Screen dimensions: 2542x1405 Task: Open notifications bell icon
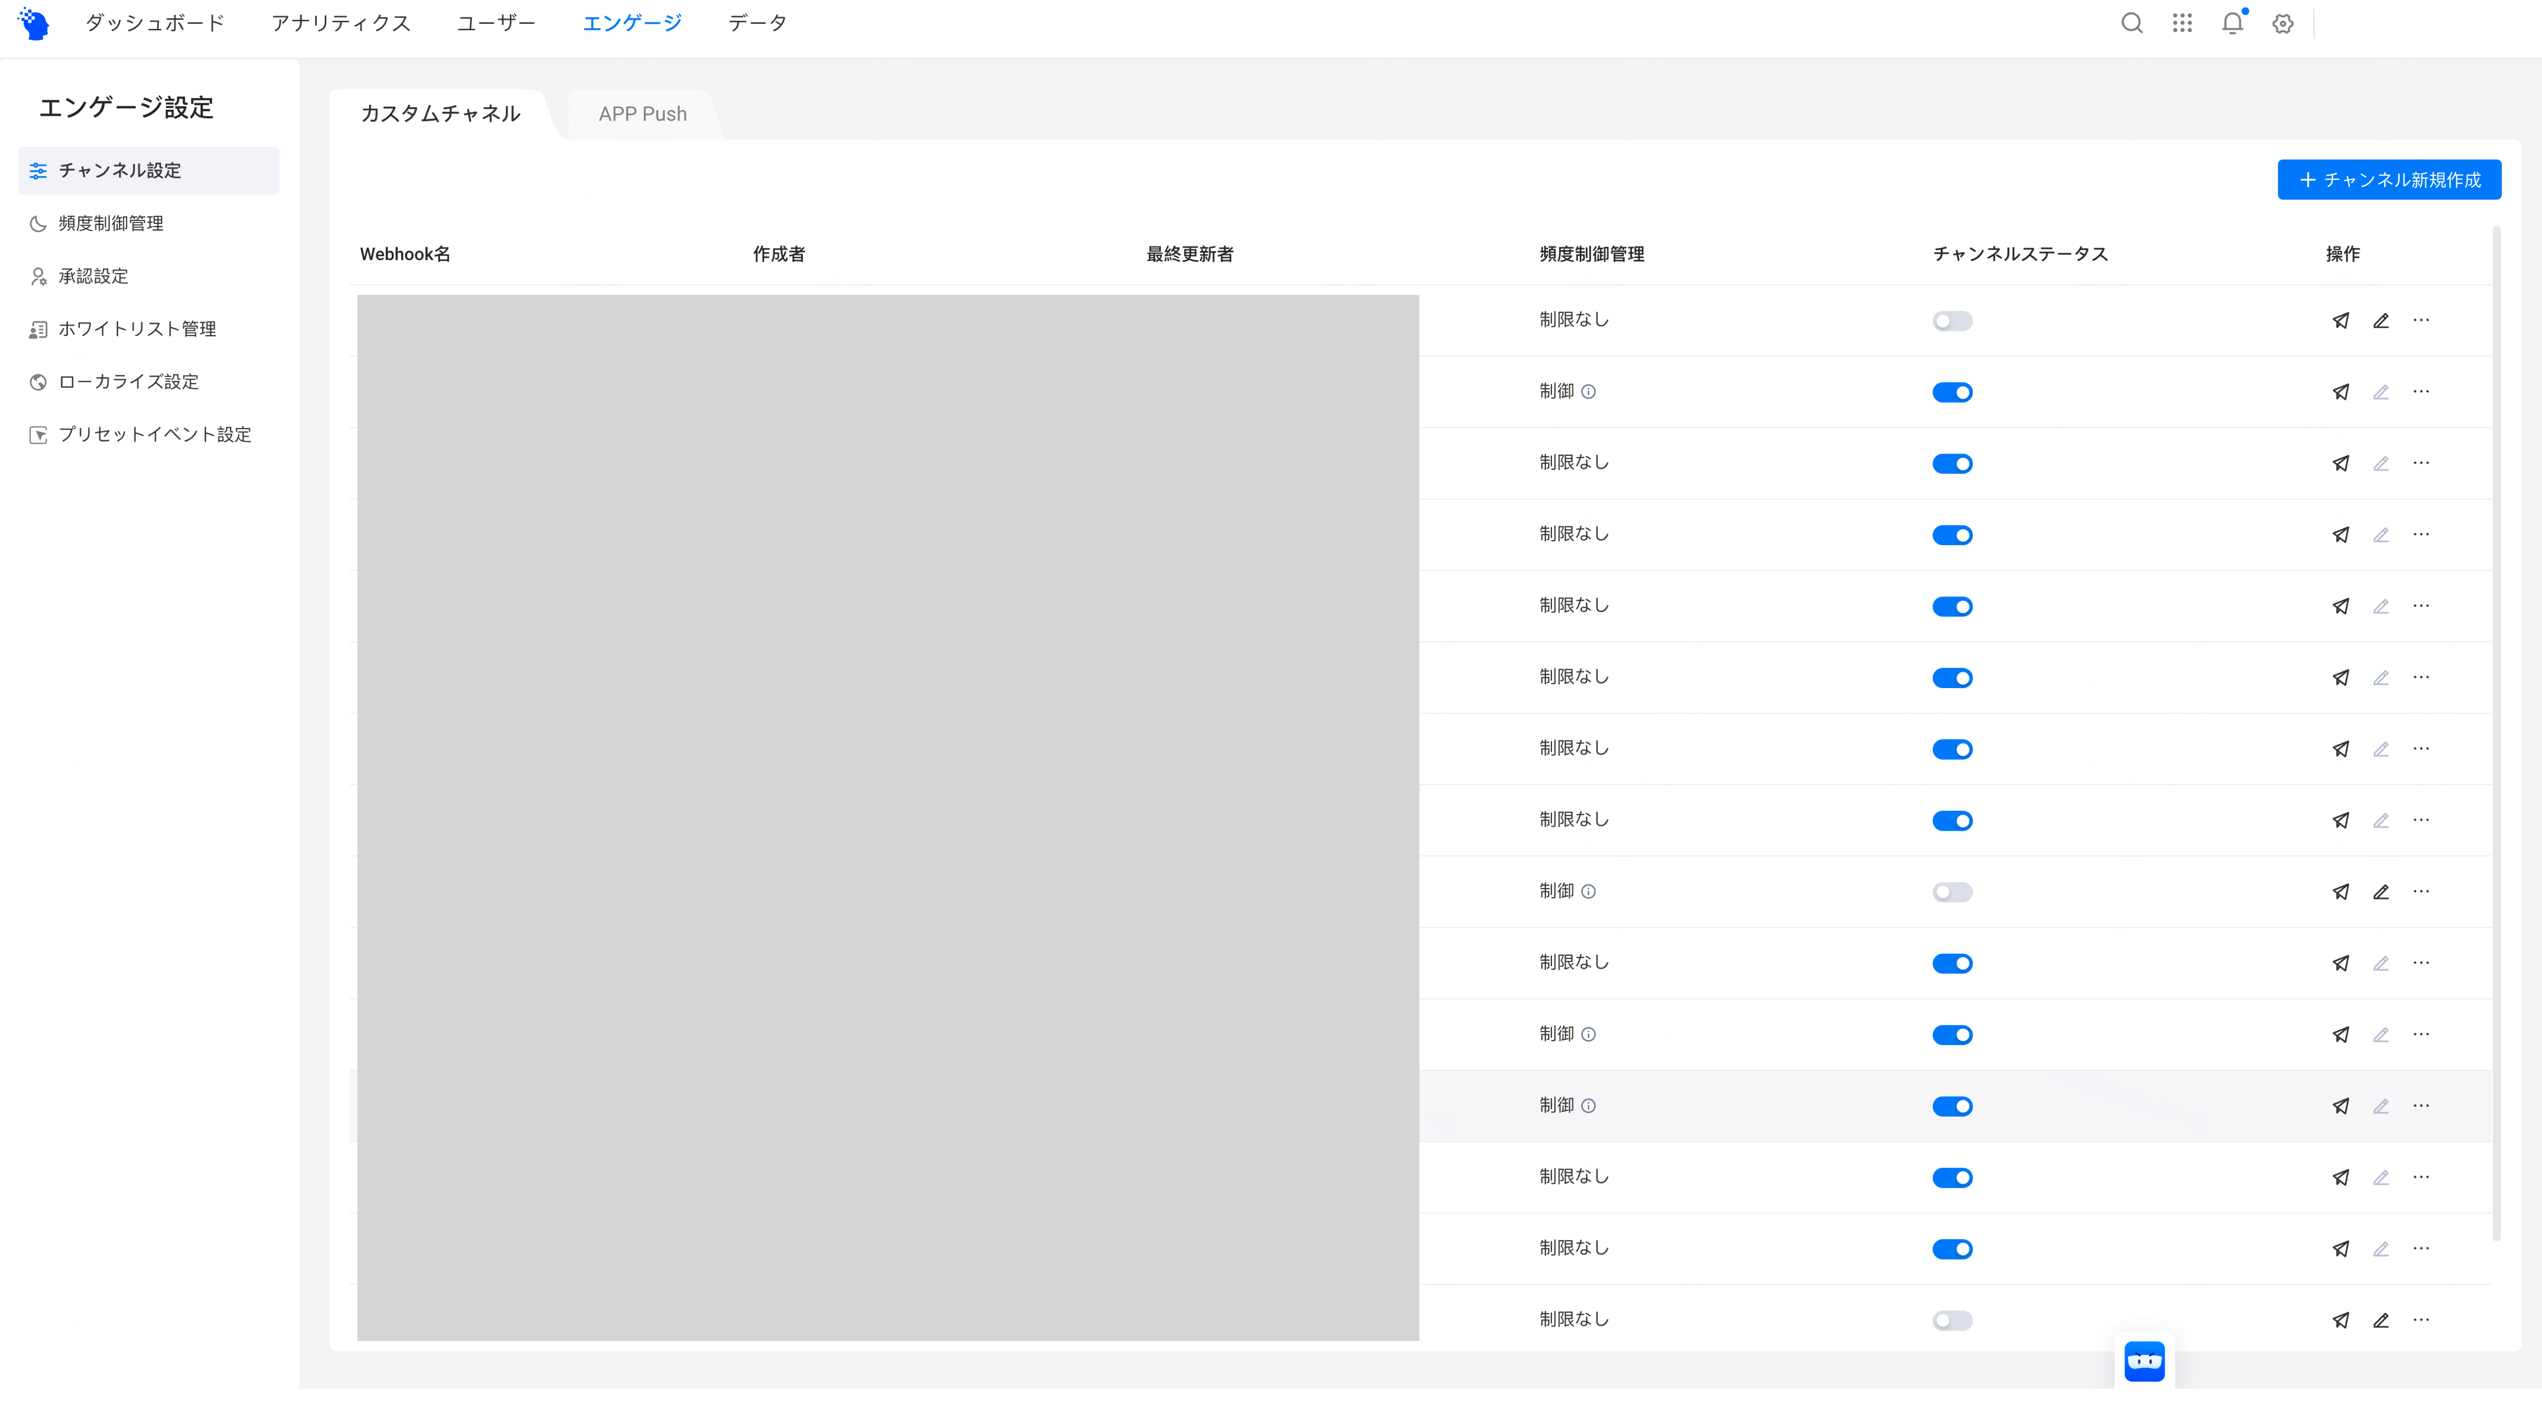(x=2232, y=23)
